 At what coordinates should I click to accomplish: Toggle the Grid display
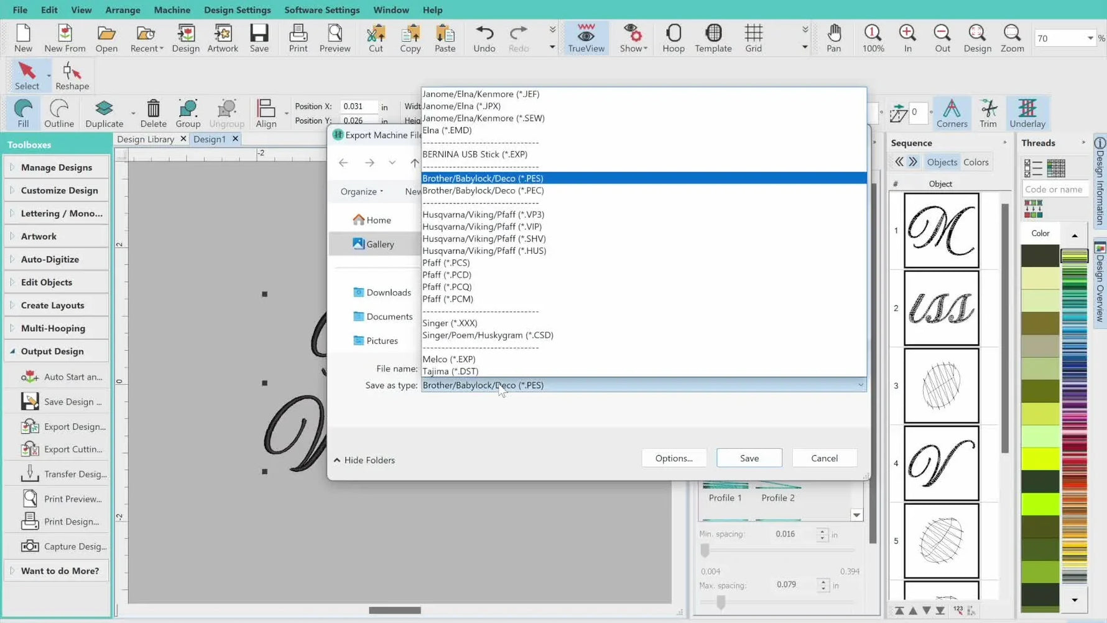[x=753, y=38]
